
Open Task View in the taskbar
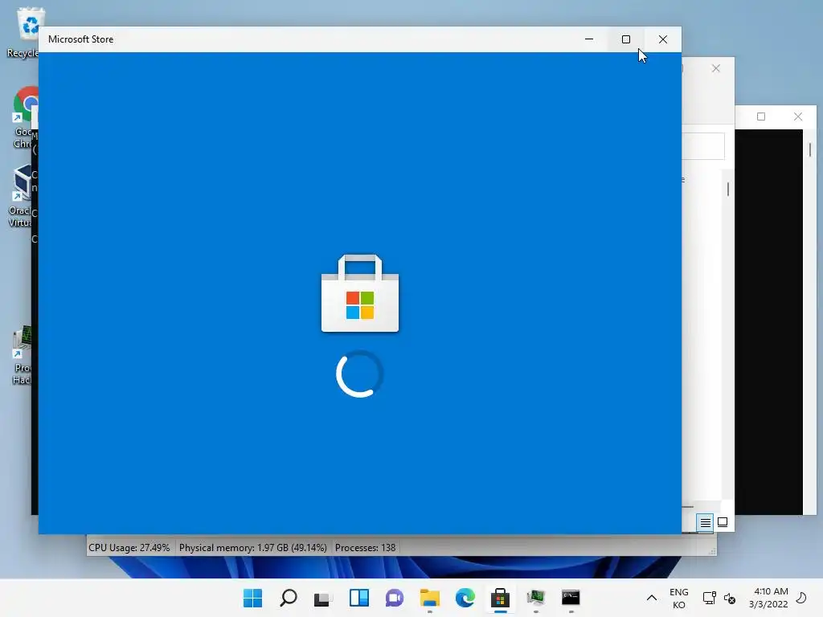323,598
